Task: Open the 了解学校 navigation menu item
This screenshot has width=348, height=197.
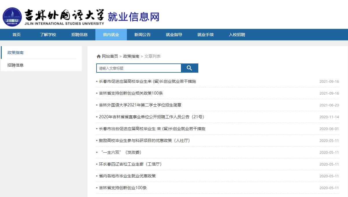Action: click(x=48, y=35)
